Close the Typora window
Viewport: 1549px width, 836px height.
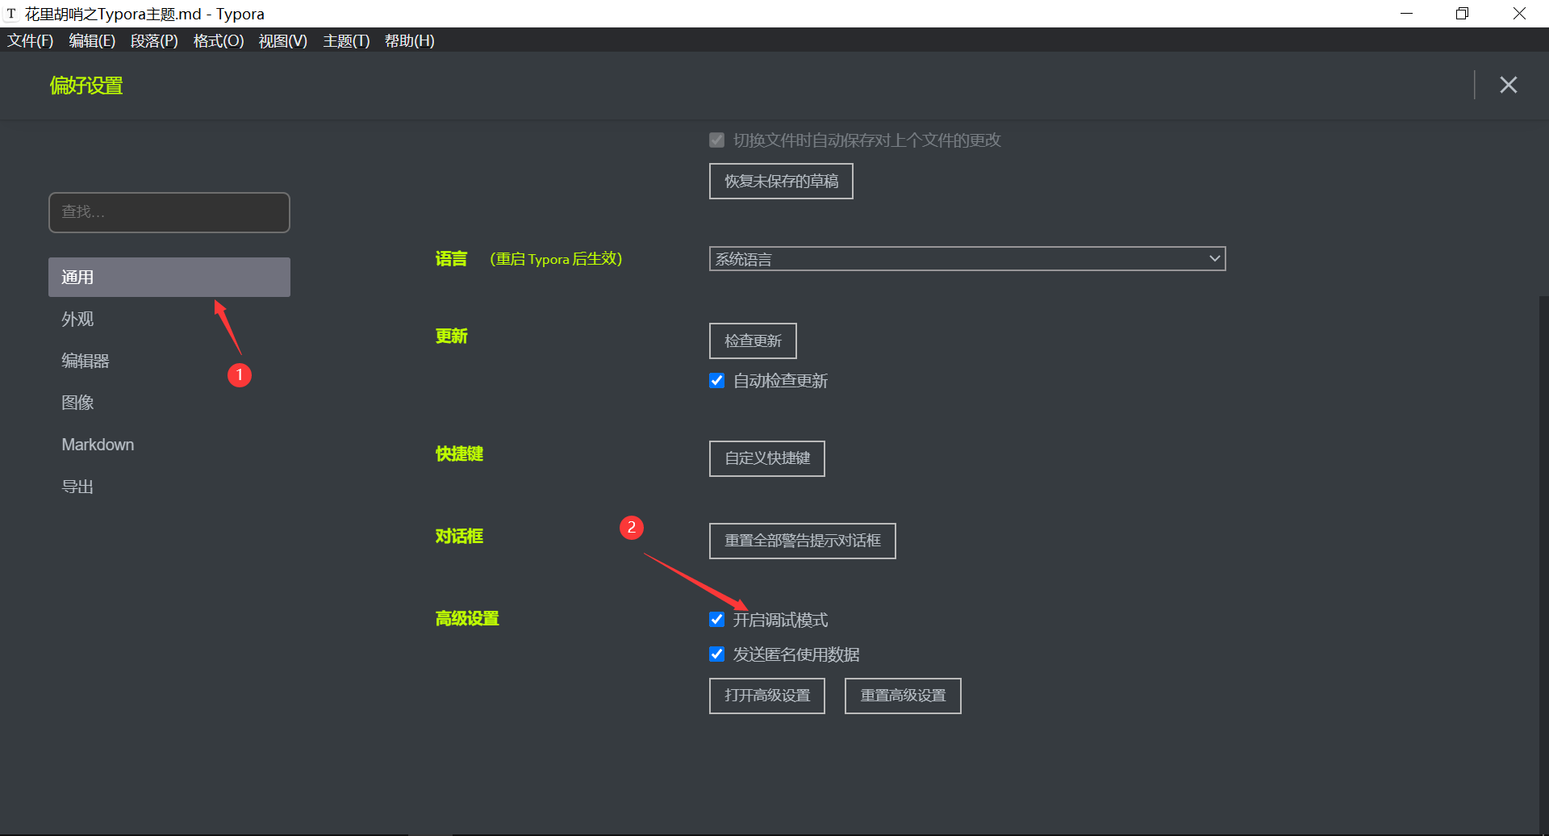1519,14
